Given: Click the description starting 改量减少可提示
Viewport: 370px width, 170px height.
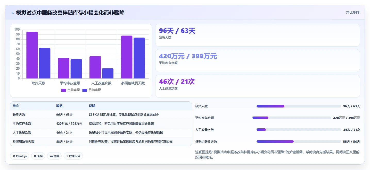Looking at the screenshot, I should 126,133.
